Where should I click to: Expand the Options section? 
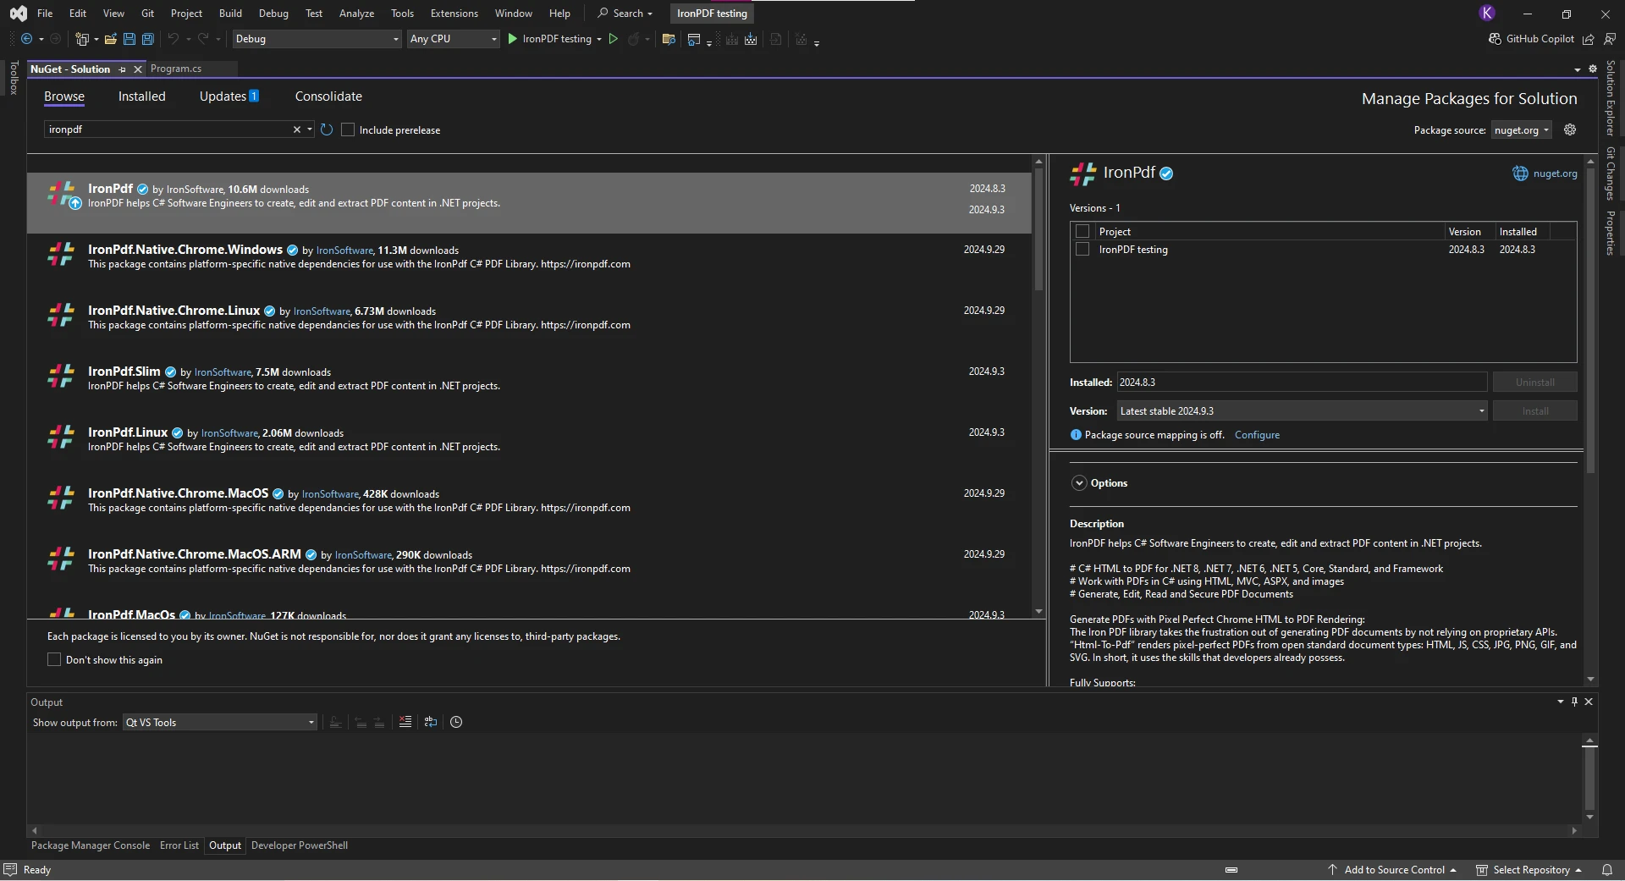click(x=1079, y=482)
